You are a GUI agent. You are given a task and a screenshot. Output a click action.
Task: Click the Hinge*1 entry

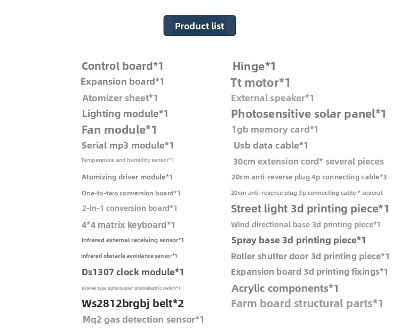pos(254,67)
